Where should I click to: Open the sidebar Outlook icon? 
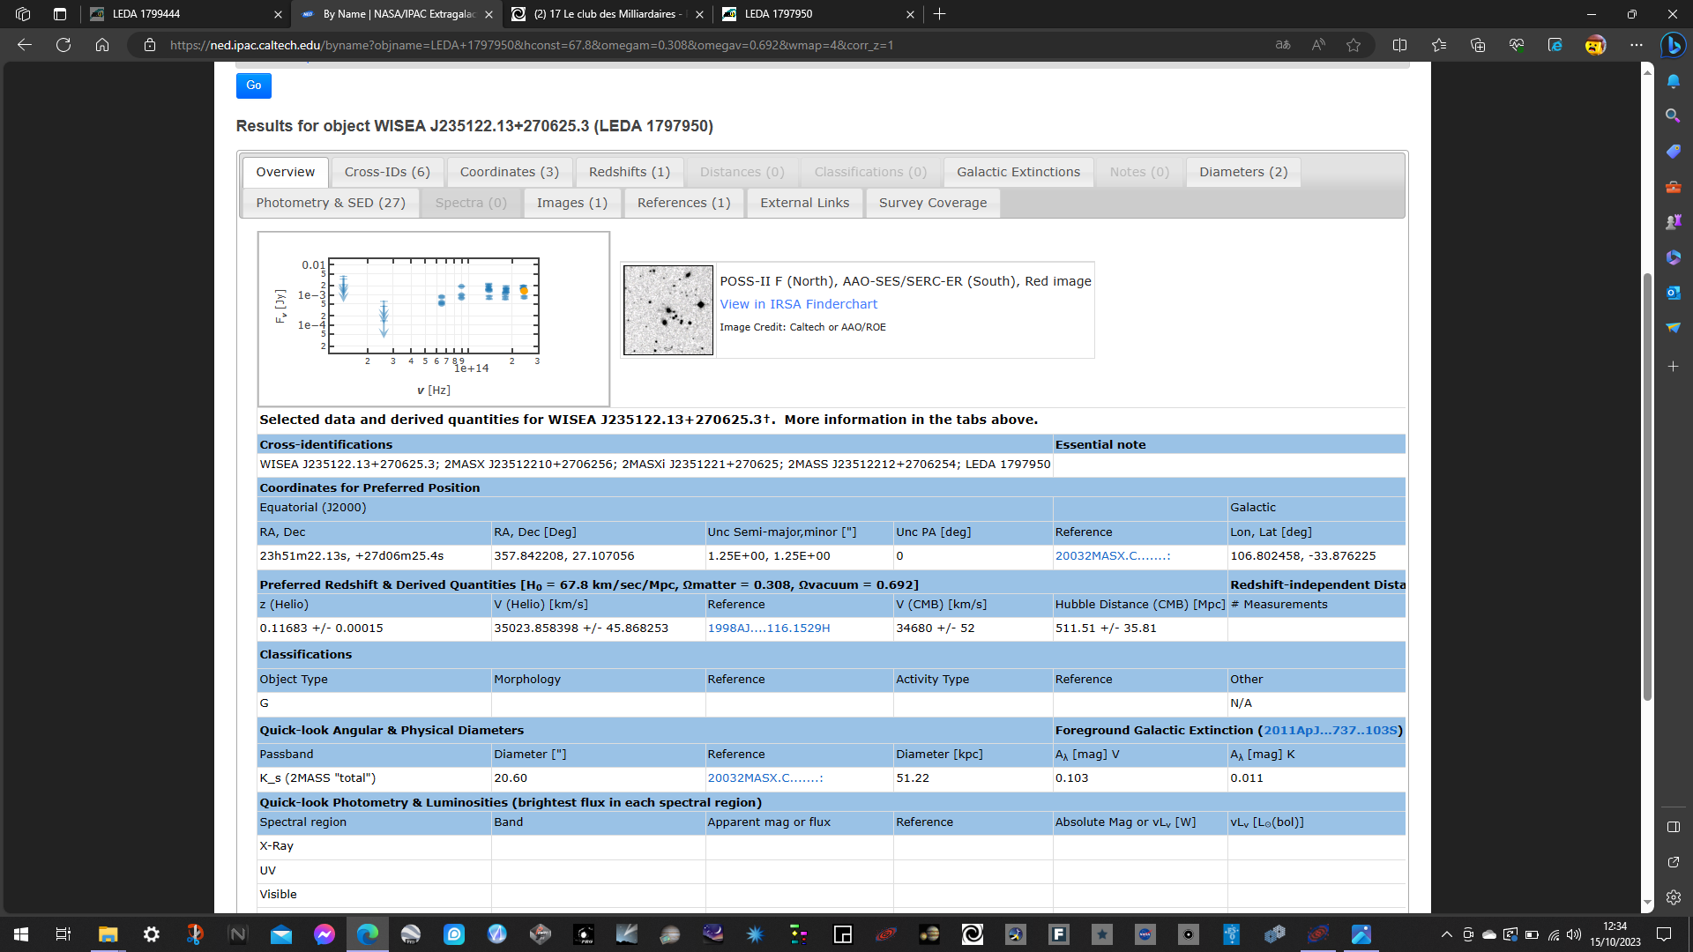coord(1673,293)
